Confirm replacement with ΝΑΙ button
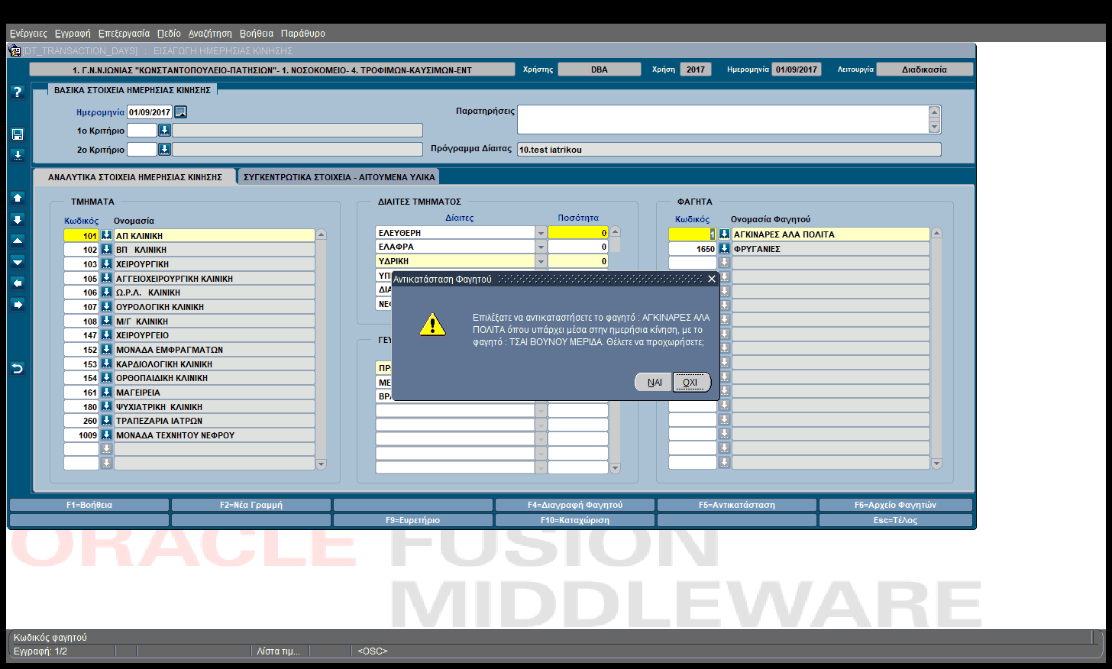1112x669 pixels. (x=655, y=382)
